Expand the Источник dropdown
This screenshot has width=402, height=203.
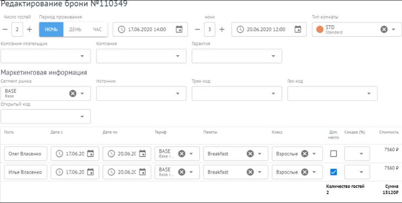click(x=178, y=93)
